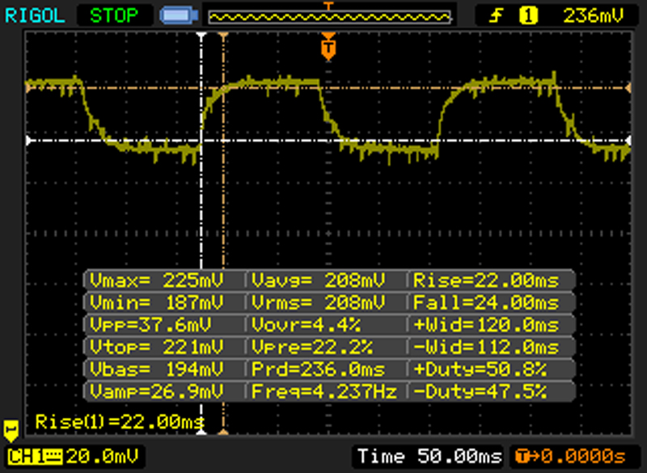Click the RIGOL logo text
Screen dimensions: 647x473
[x=35, y=16]
